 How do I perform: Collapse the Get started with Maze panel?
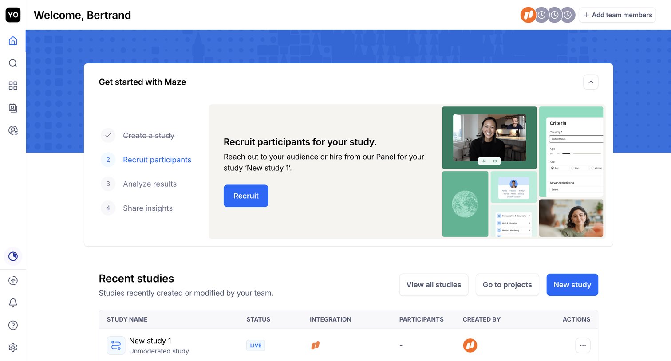(591, 82)
